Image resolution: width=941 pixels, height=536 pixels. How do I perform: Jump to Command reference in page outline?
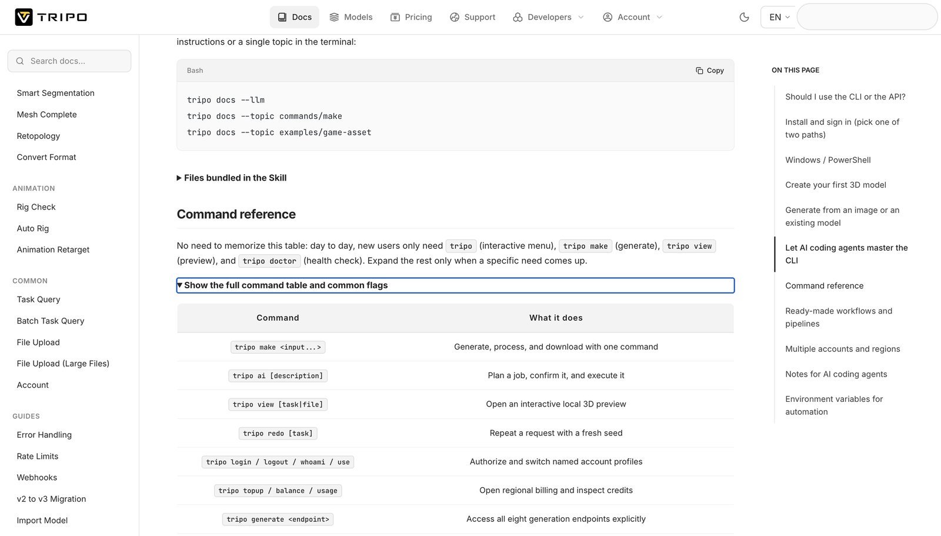click(x=825, y=286)
